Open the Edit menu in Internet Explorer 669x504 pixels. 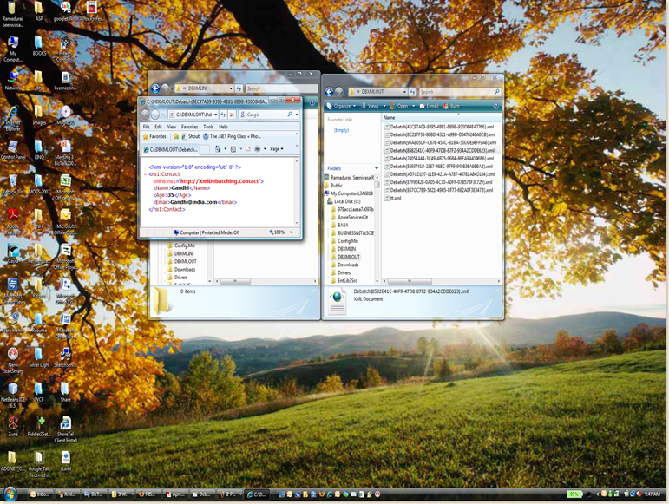[158, 127]
